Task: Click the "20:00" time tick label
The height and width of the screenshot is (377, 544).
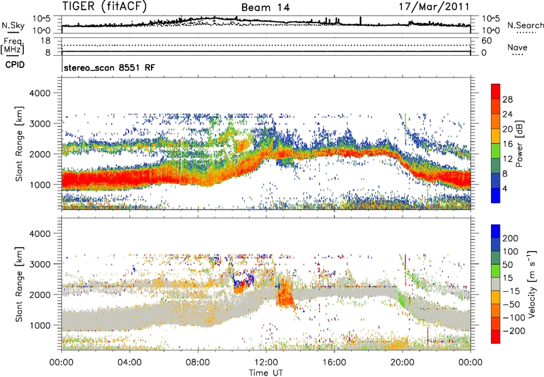Action: pyautogui.click(x=402, y=363)
